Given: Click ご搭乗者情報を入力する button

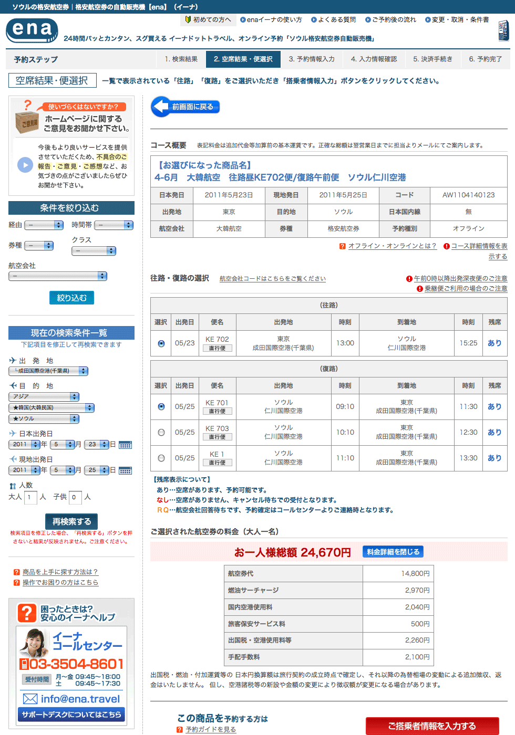Looking at the screenshot, I should coord(432,726).
